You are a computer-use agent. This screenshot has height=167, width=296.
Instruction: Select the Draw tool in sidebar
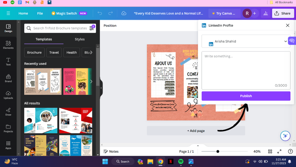(x=8, y=112)
